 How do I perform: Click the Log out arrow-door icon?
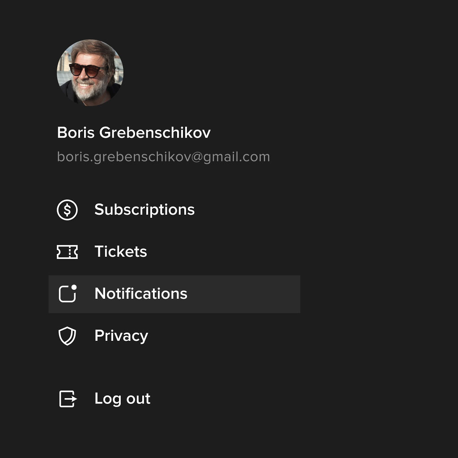(68, 399)
